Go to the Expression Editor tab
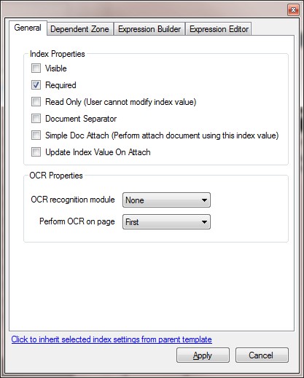The image size is (304, 378). (219, 29)
